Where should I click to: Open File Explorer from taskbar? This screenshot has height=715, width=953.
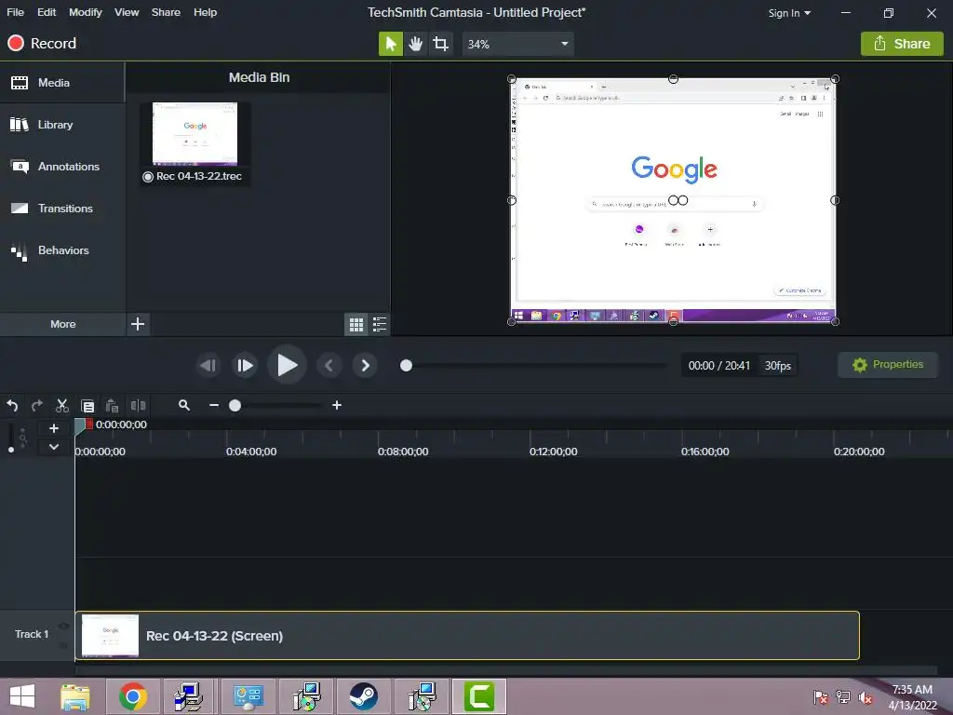tap(75, 696)
